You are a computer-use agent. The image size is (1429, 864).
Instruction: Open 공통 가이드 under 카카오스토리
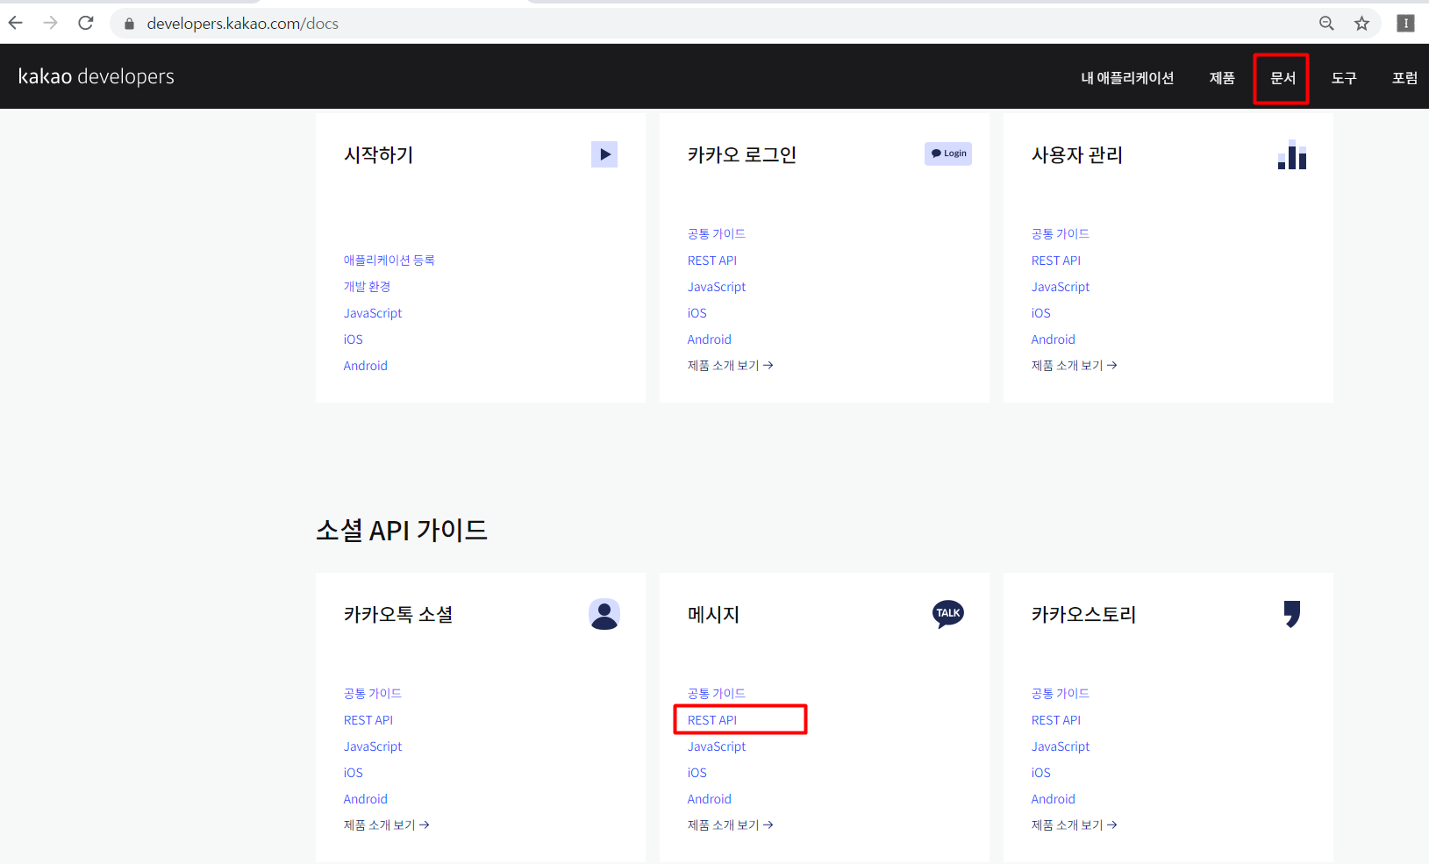click(1061, 694)
